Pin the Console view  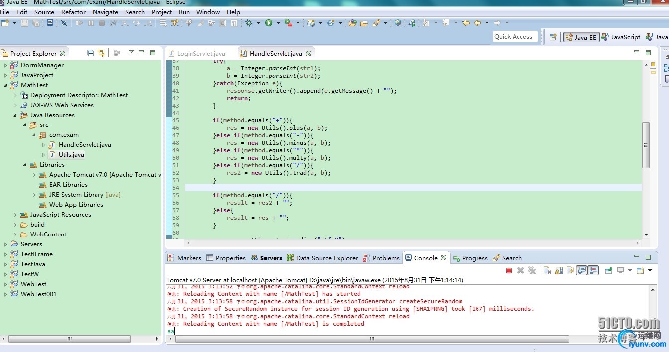[x=608, y=270]
